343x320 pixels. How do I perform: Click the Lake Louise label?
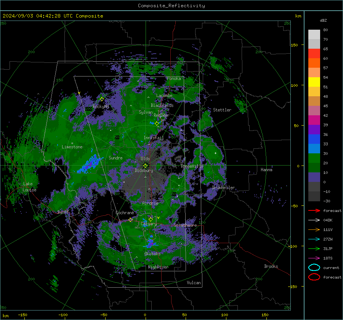tap(29, 187)
